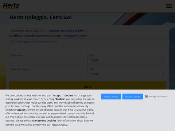Click the Manage my Cookies sliders icon
175x131 pixels.
tap(146, 96)
